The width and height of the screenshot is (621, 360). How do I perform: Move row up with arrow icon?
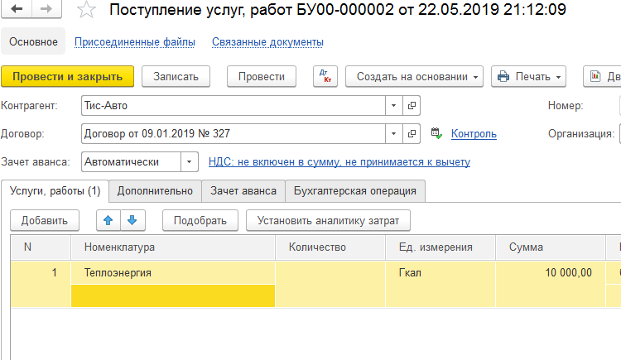(x=108, y=220)
